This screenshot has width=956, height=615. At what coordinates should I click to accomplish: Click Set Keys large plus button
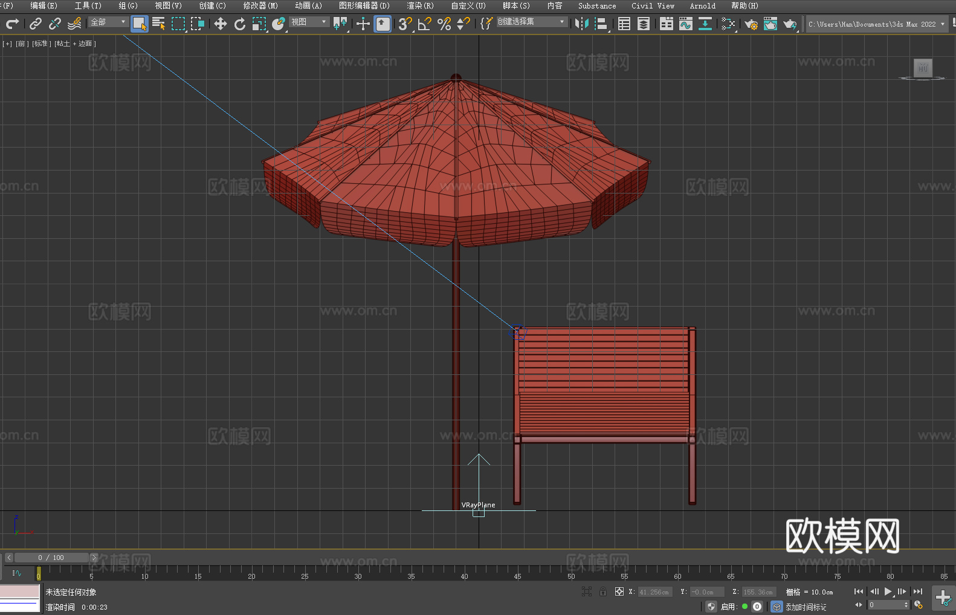click(943, 598)
